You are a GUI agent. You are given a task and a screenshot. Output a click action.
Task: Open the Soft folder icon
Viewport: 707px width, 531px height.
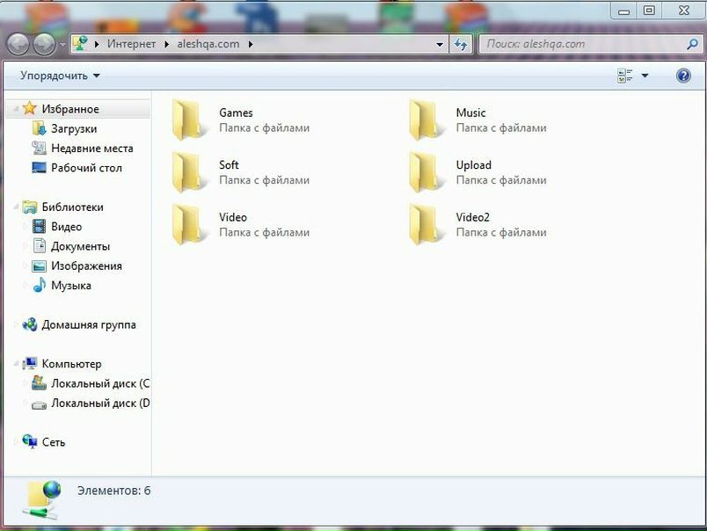[190, 171]
